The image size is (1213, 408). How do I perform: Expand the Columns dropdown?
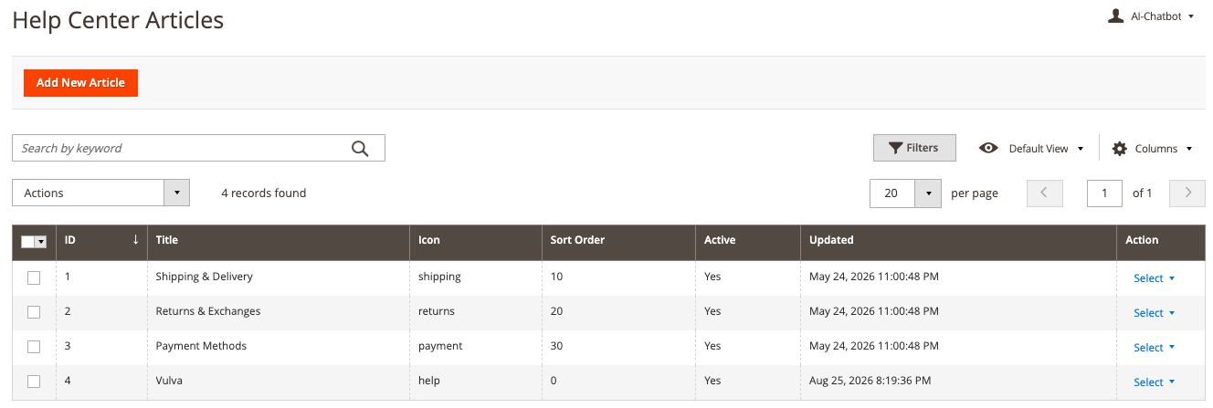click(x=1163, y=148)
